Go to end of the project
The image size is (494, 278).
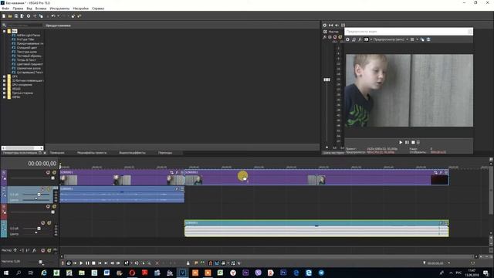[x=107, y=263]
